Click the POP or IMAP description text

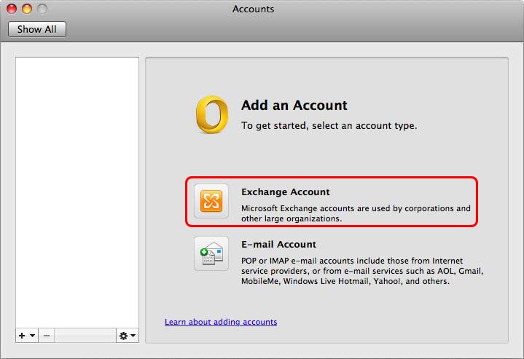tap(362, 271)
